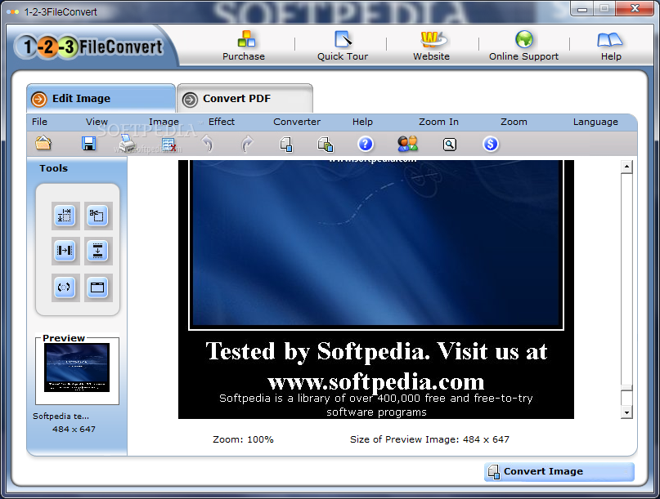Open the Zoom menu
660x499 pixels.
click(514, 122)
